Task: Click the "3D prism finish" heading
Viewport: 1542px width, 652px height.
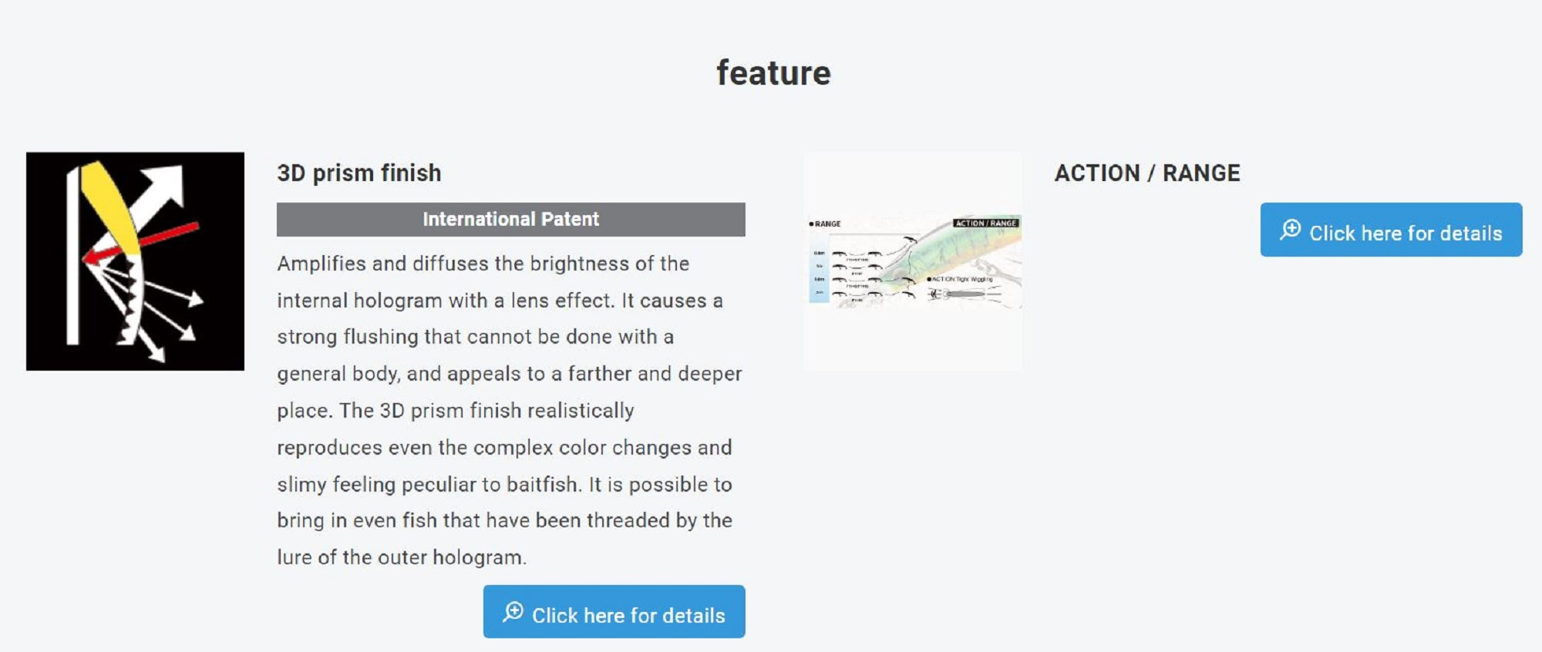Action: pyautogui.click(x=359, y=173)
